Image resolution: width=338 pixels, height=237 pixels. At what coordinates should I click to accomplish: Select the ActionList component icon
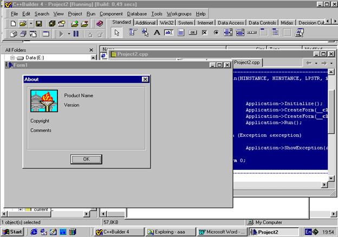(x=300, y=32)
